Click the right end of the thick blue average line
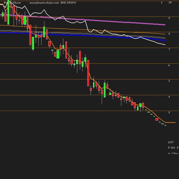This screenshot has height=179, width=179. coord(165,40)
